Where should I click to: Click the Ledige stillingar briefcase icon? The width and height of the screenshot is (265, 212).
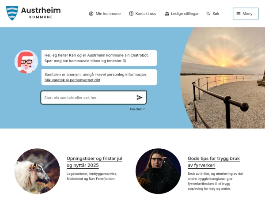click(167, 14)
